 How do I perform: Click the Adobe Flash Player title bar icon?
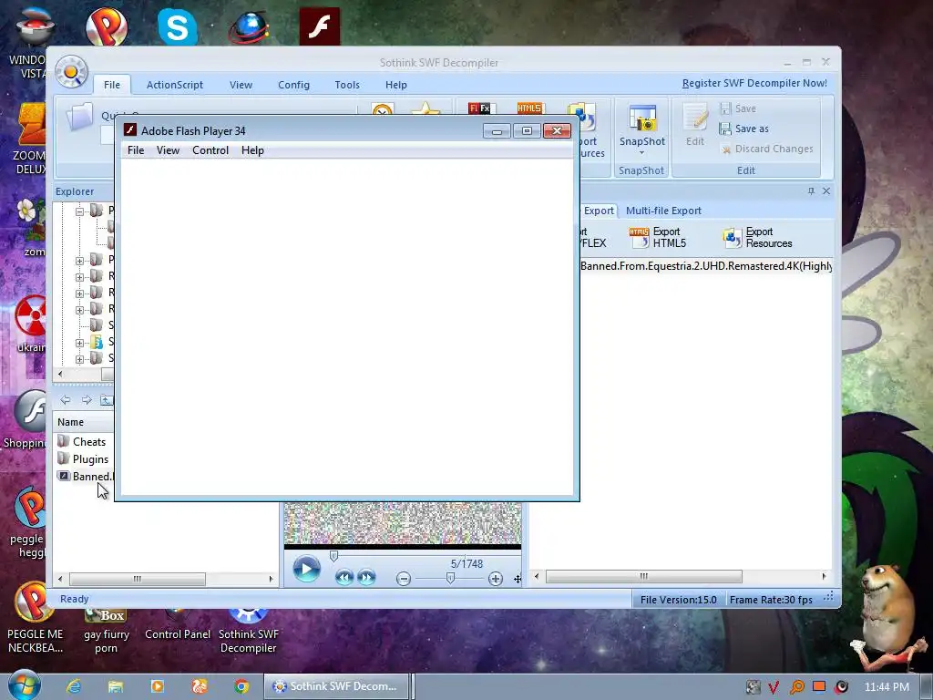pyautogui.click(x=130, y=130)
